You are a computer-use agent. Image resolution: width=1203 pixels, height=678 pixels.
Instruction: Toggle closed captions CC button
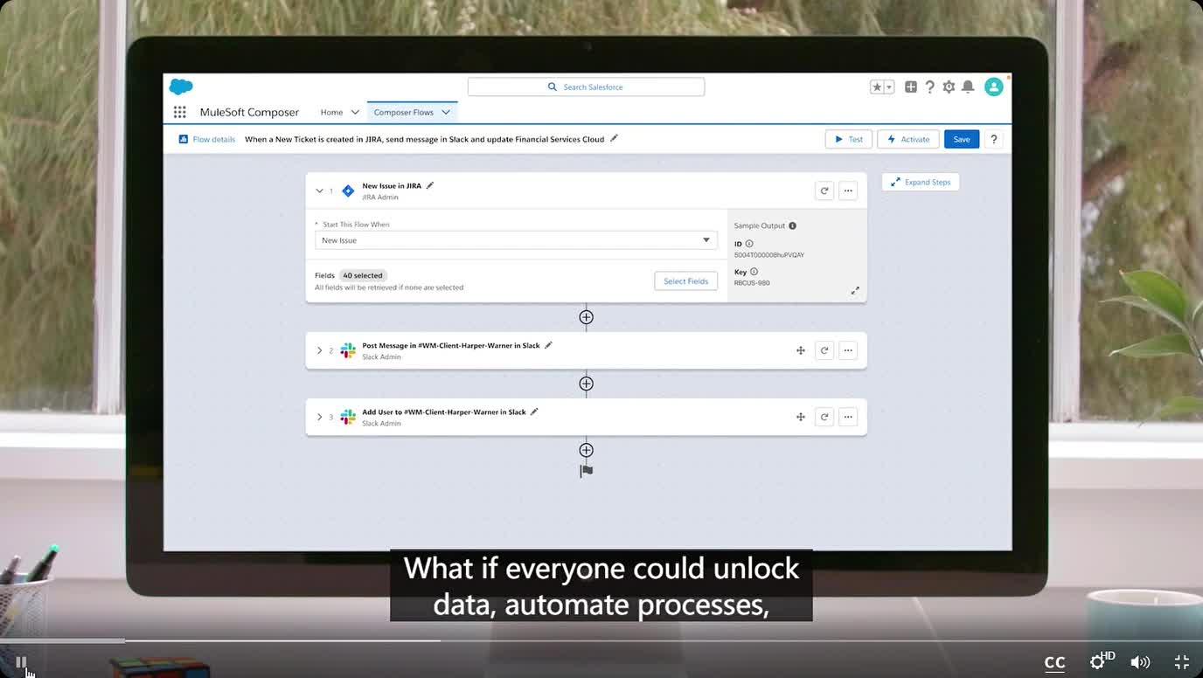(x=1055, y=662)
